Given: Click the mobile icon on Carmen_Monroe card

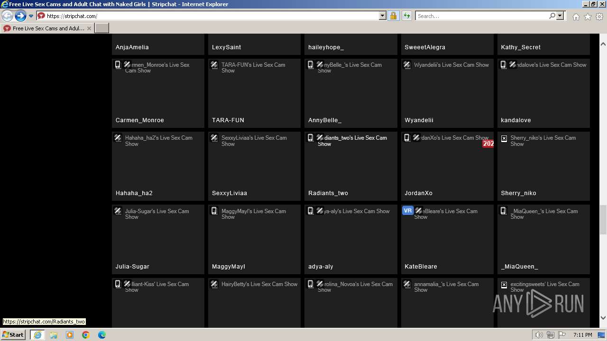Looking at the screenshot, I should [118, 64].
